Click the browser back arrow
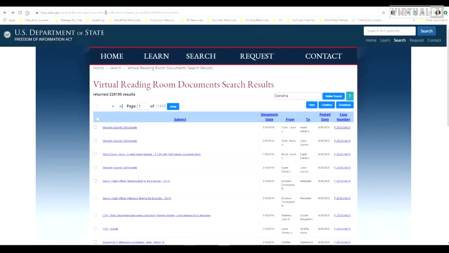This screenshot has height=253, width=449. point(5,13)
